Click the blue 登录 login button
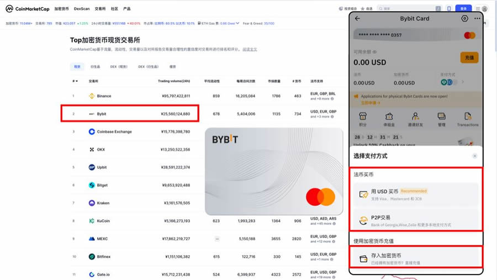The image size is (497, 280). [463, 9]
